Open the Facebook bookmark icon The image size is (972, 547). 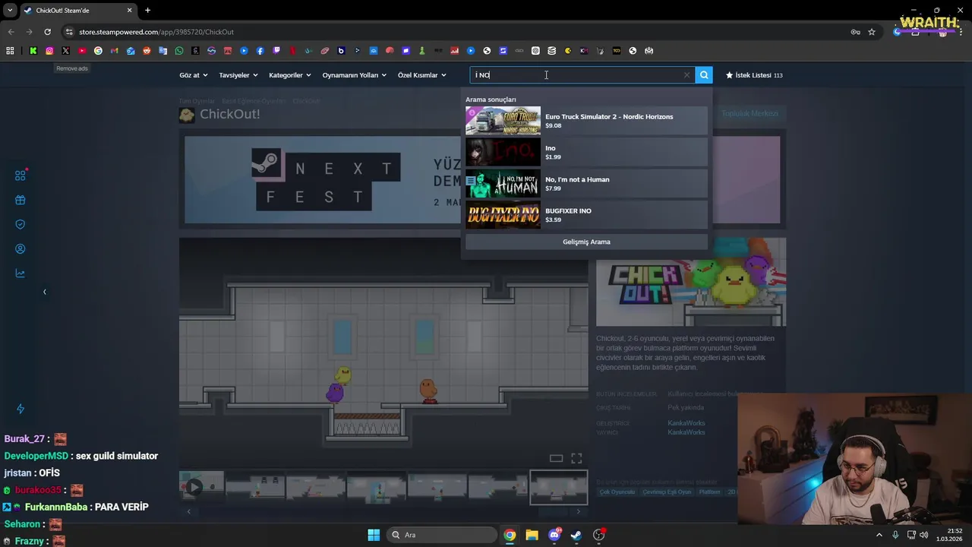[260, 51]
